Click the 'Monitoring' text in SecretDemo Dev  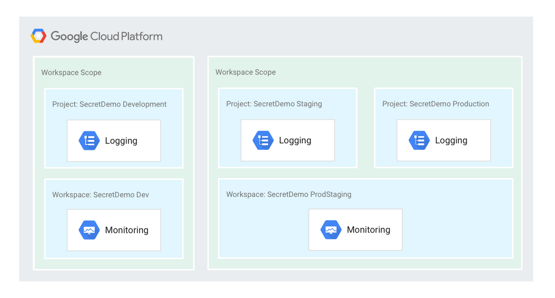coord(127,230)
